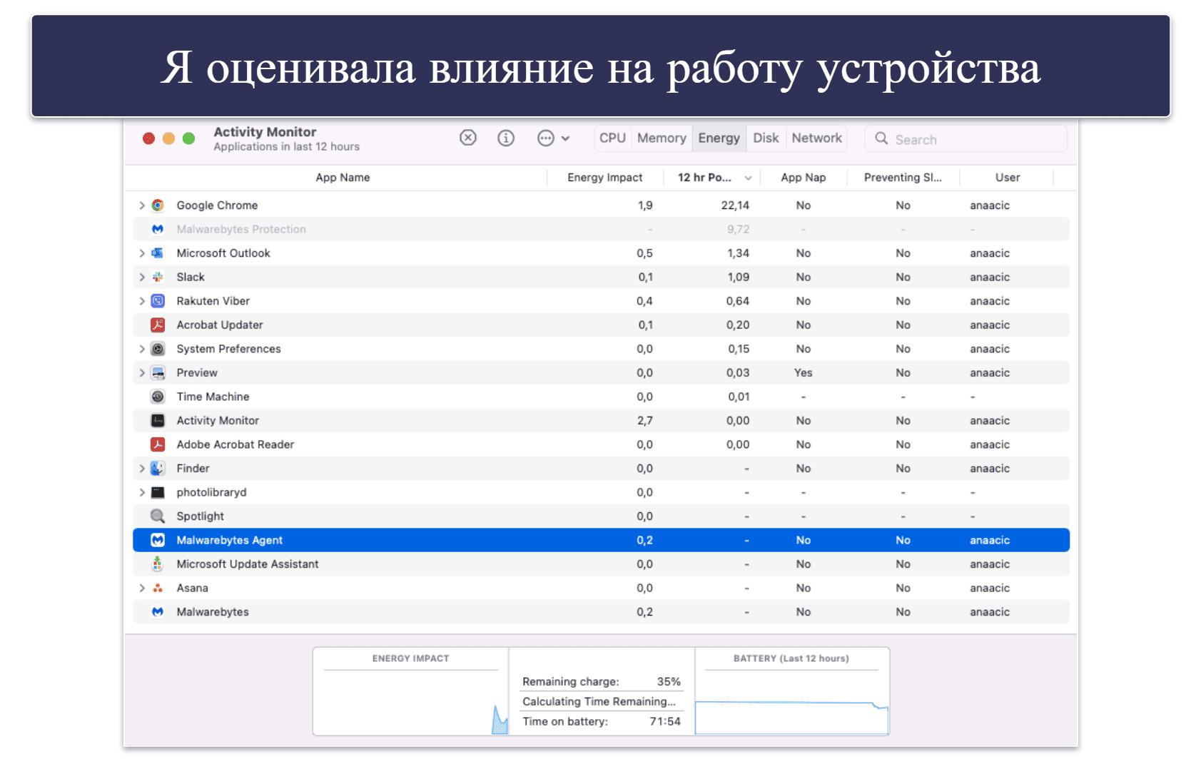Expand the Preview row
This screenshot has width=1201, height=764.
142,372
